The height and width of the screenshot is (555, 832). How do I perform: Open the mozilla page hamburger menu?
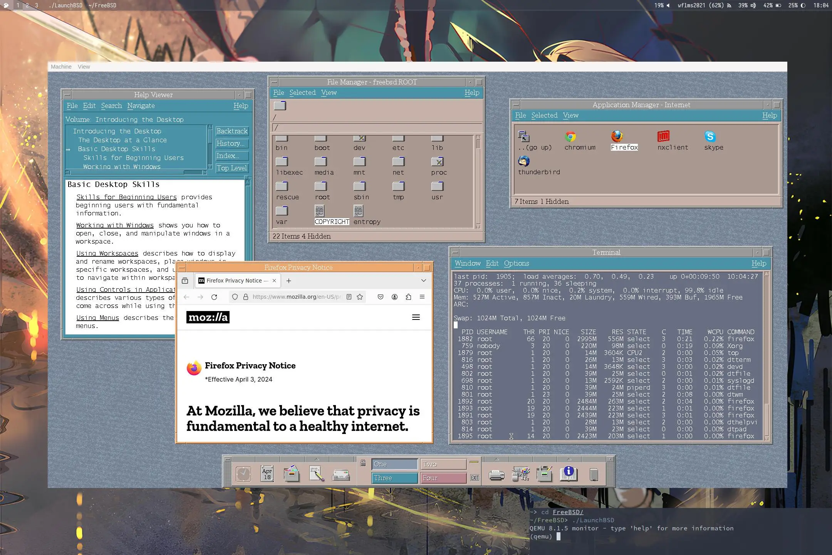pyautogui.click(x=416, y=317)
